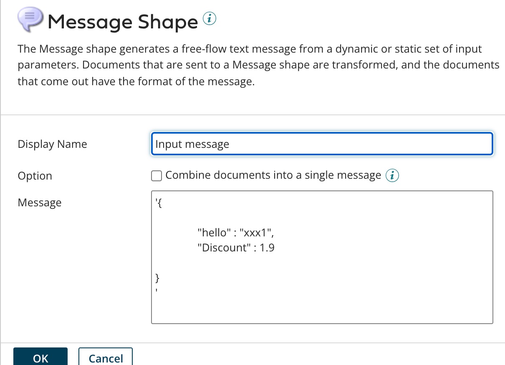Enable Combine documents into a single message
This screenshot has height=365, width=505.
[x=157, y=176]
